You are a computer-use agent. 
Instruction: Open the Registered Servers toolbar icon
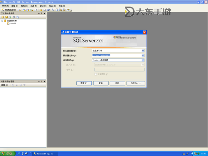pos(53,10)
